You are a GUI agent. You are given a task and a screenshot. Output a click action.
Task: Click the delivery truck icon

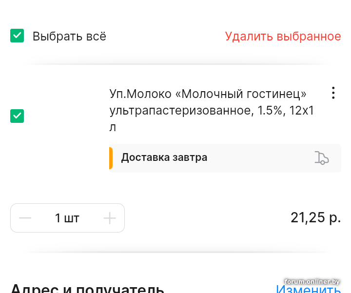[322, 158]
